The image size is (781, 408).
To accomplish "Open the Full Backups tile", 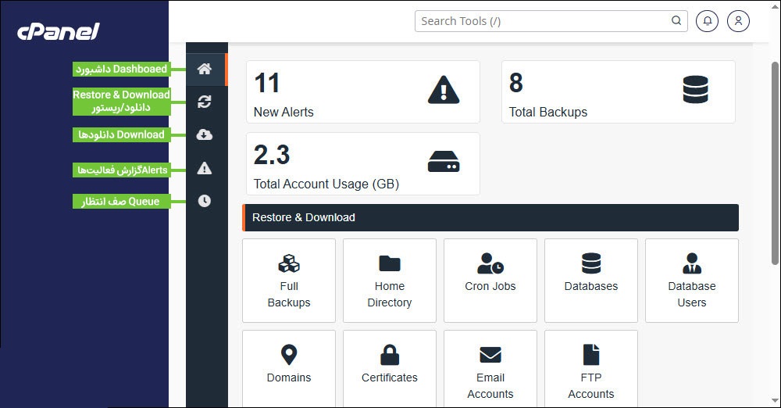I will [x=289, y=281].
